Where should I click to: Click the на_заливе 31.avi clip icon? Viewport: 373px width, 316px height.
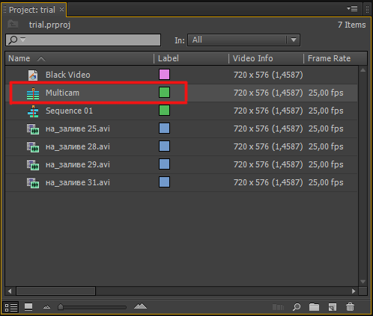[x=33, y=183]
